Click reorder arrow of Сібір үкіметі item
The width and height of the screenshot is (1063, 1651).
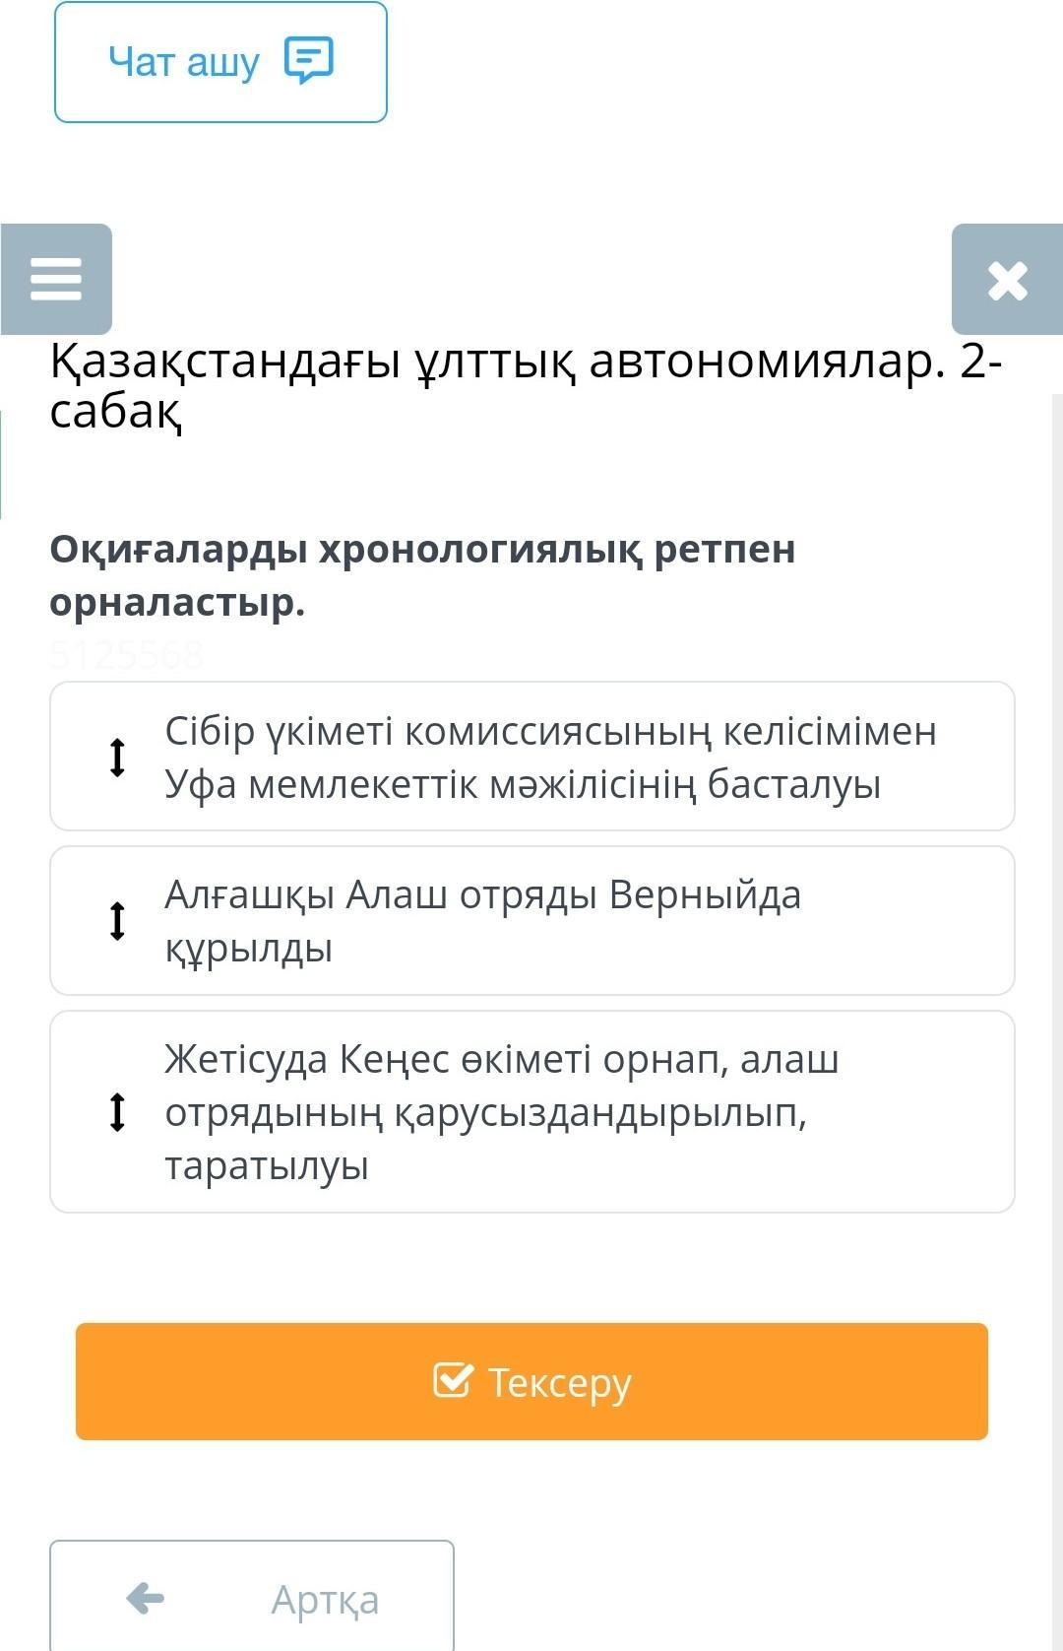pyautogui.click(x=117, y=757)
